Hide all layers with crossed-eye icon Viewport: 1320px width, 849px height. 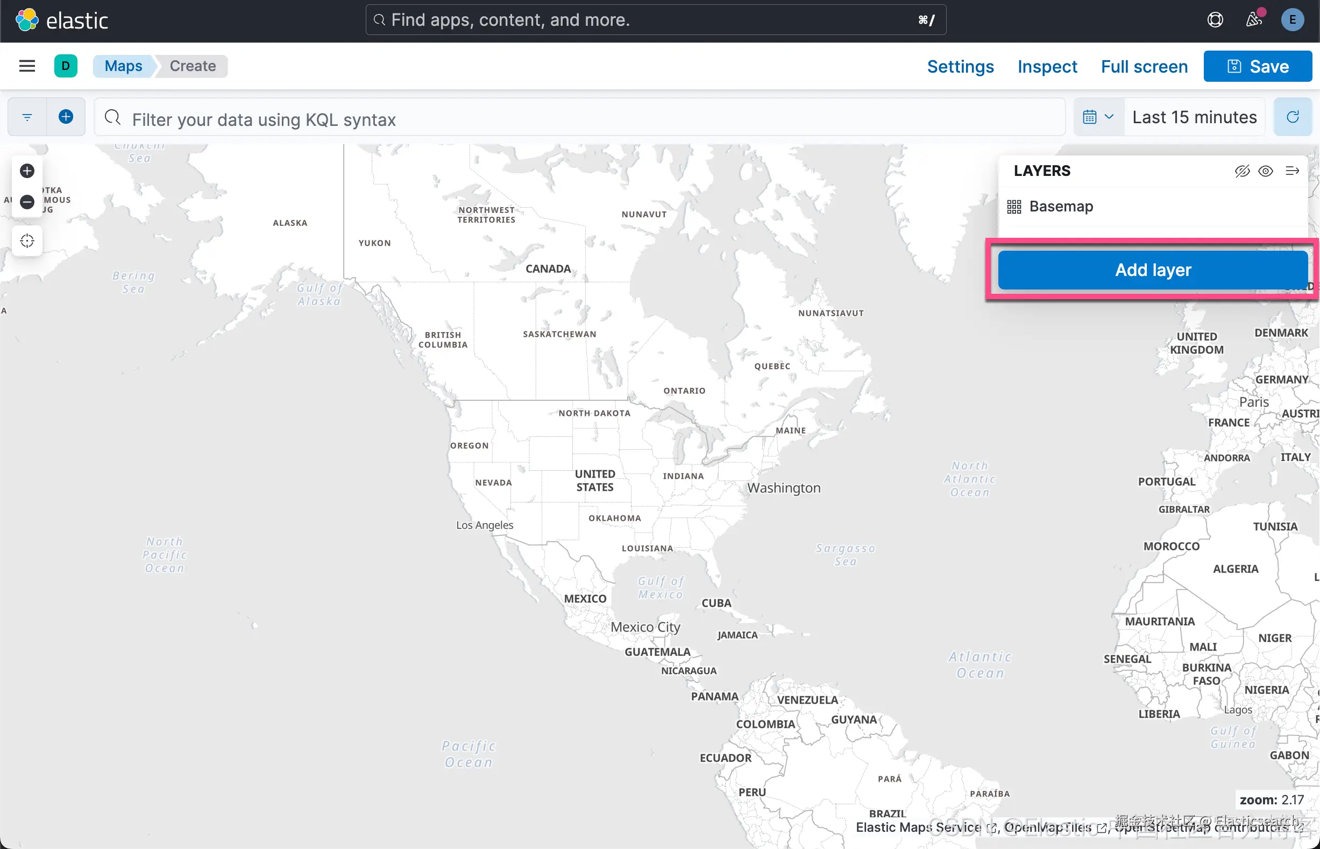[1242, 171]
